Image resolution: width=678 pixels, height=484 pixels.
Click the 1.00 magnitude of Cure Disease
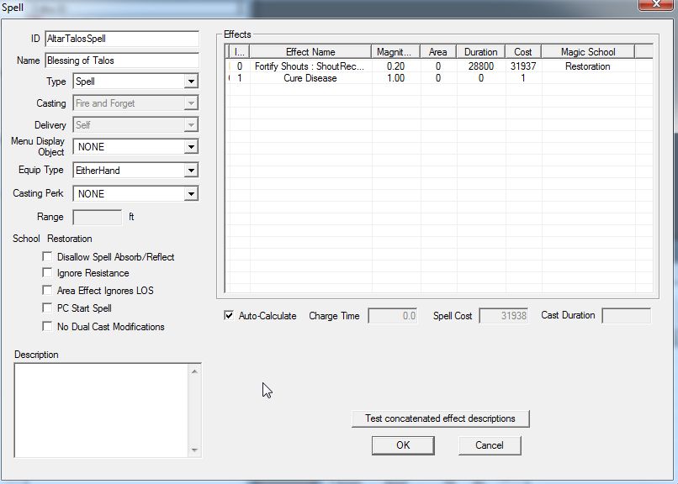395,78
